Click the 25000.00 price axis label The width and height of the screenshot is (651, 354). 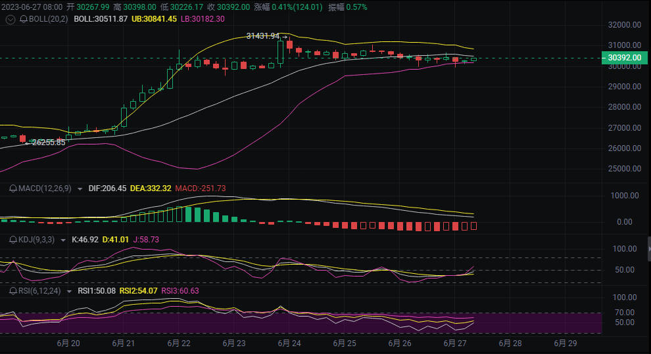[625, 169]
